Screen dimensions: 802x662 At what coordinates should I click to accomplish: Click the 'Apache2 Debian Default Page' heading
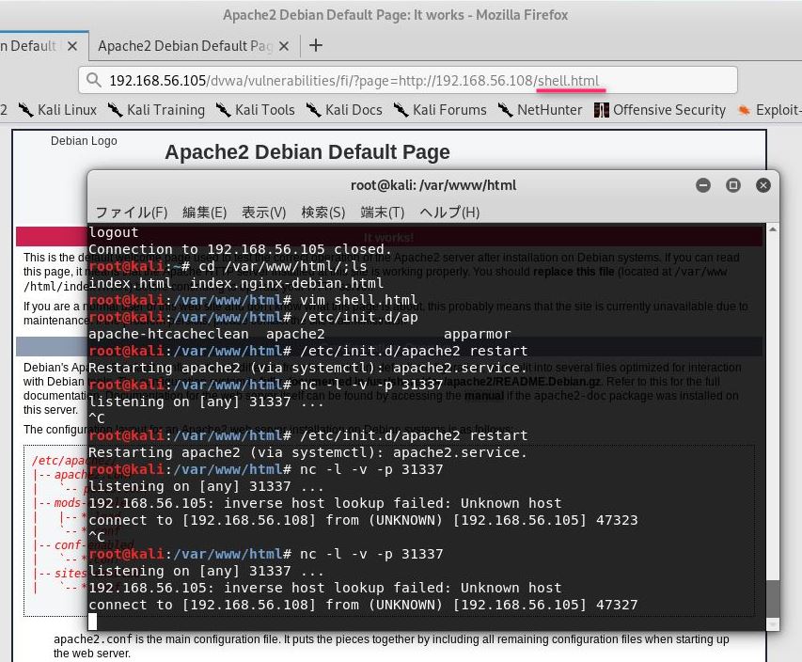coord(307,152)
